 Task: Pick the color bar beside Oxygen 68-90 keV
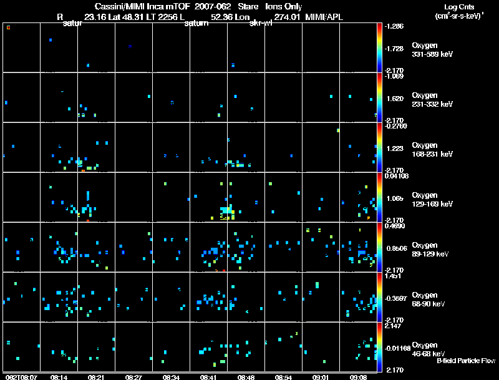[x=379, y=297]
